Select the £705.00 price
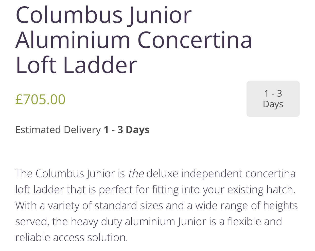Image resolution: width=315 pixels, height=251 pixels. tap(40, 99)
